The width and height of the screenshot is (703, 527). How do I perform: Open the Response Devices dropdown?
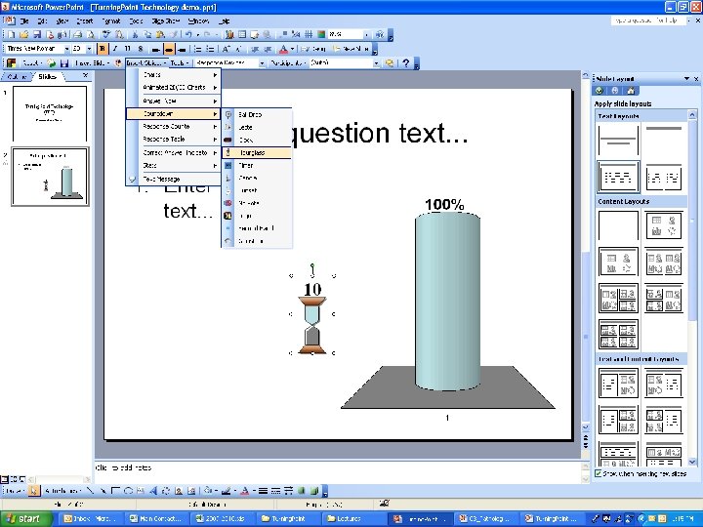tap(262, 63)
